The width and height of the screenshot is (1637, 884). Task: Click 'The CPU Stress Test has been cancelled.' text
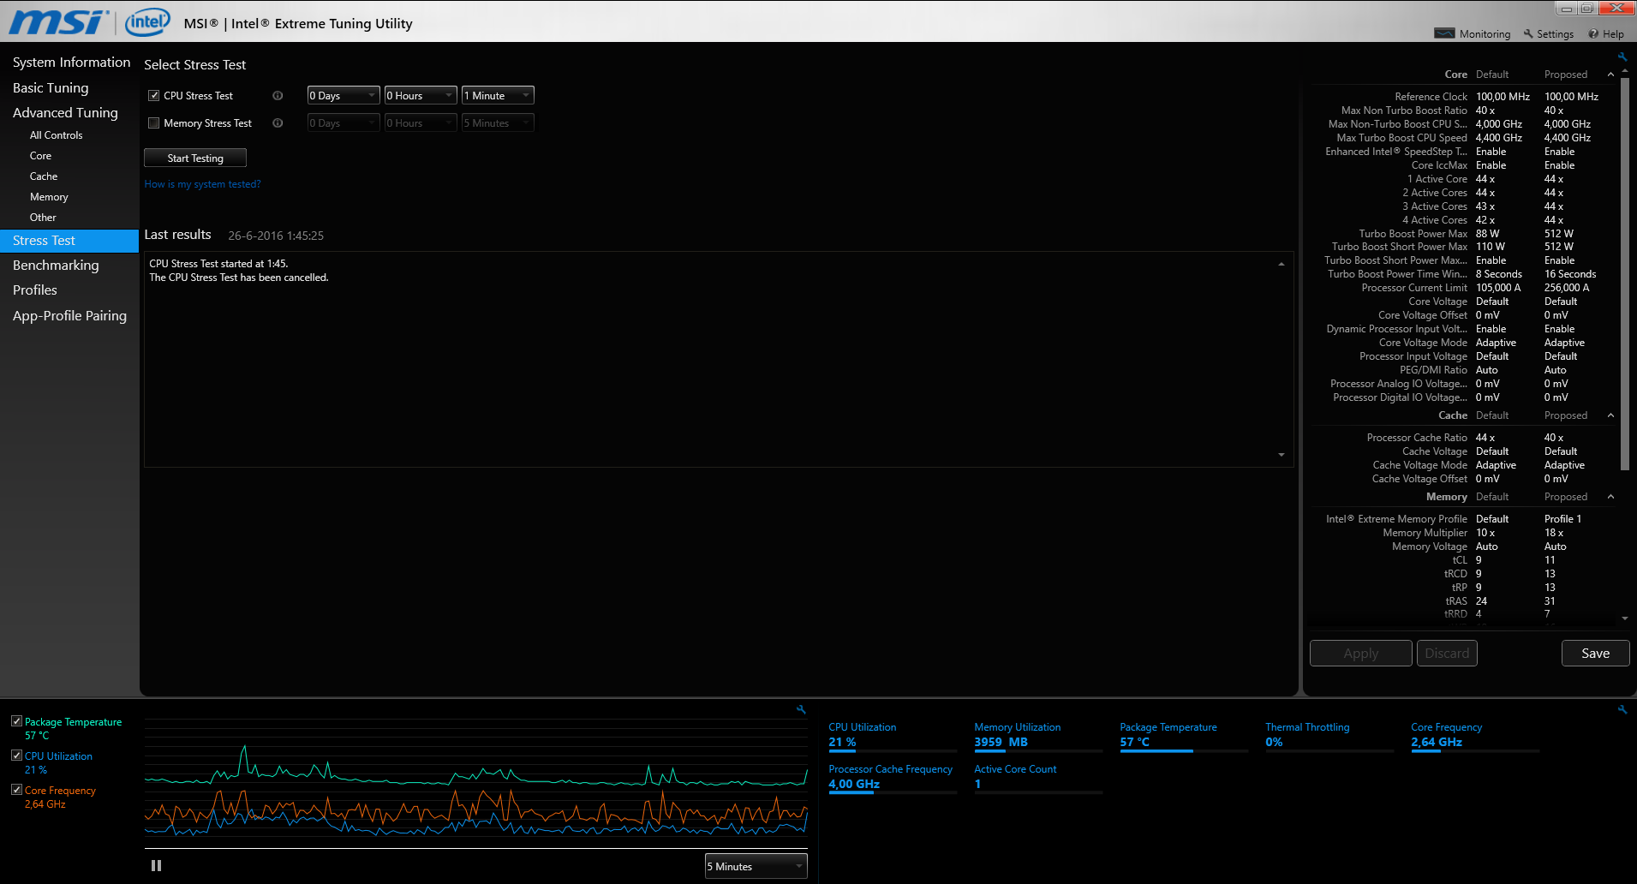(x=239, y=278)
